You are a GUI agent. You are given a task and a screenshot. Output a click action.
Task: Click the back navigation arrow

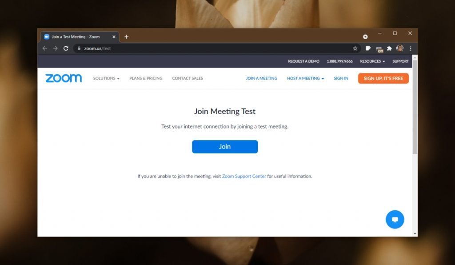[45, 48]
